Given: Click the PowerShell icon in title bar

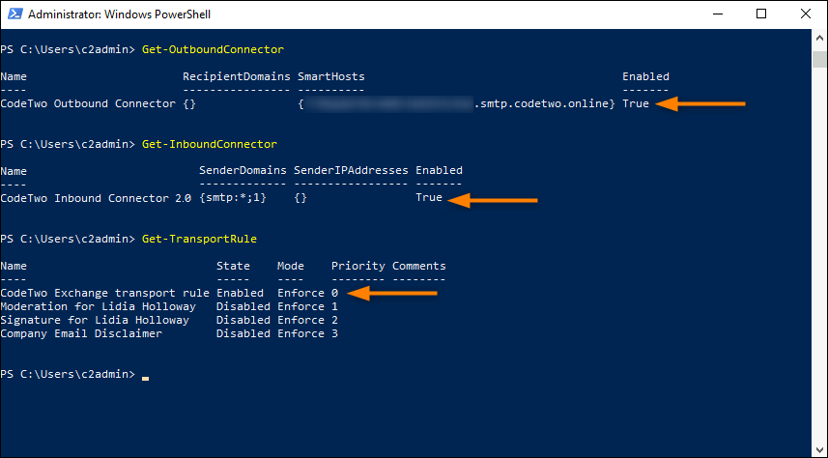Looking at the screenshot, I should [14, 14].
